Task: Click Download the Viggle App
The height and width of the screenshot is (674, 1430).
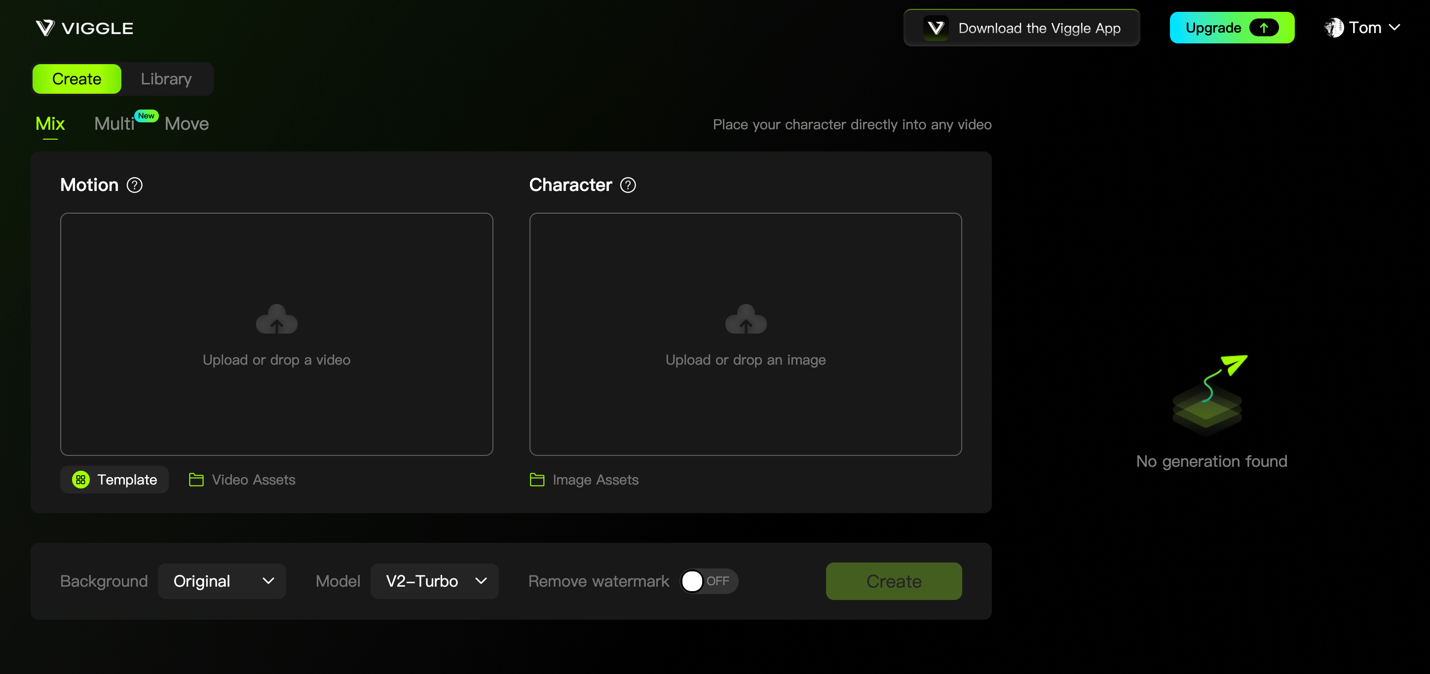Action: point(1021,27)
